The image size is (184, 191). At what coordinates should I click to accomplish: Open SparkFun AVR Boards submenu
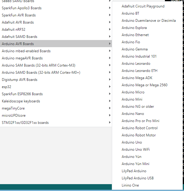56,15
